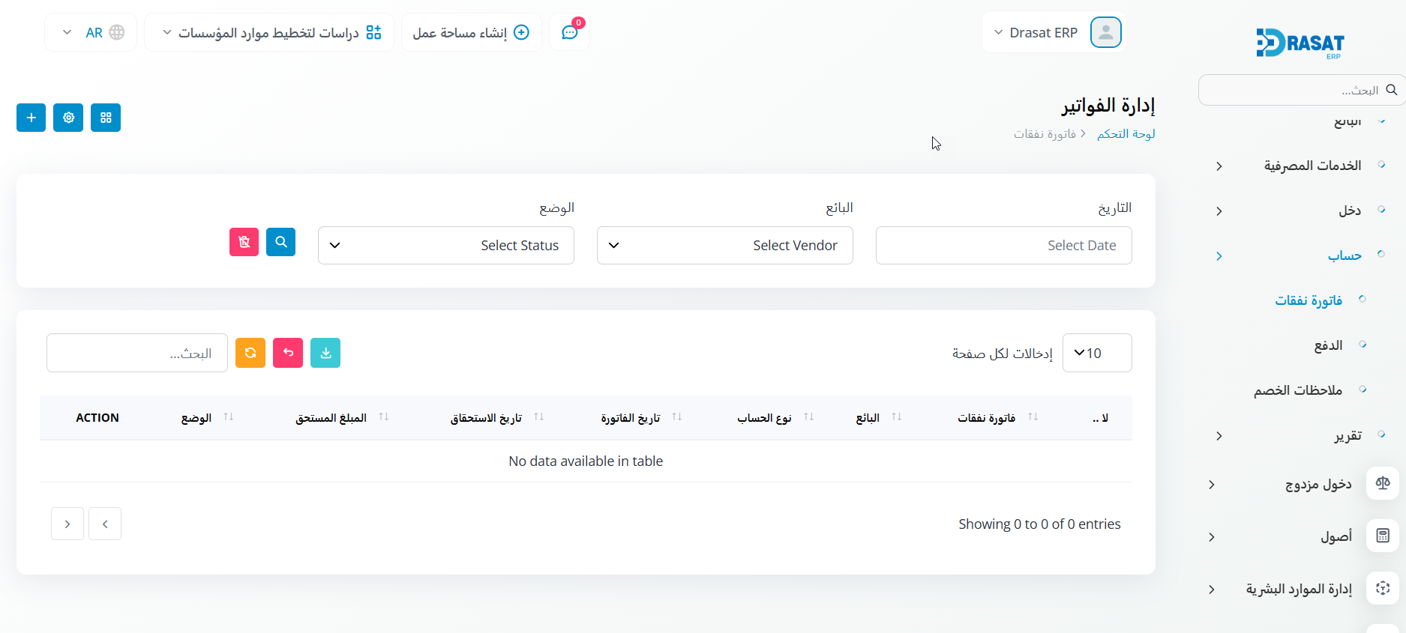Image resolution: width=1406 pixels, height=633 pixels.
Task: Click the blue plus add-invoice icon
Action: point(31,118)
